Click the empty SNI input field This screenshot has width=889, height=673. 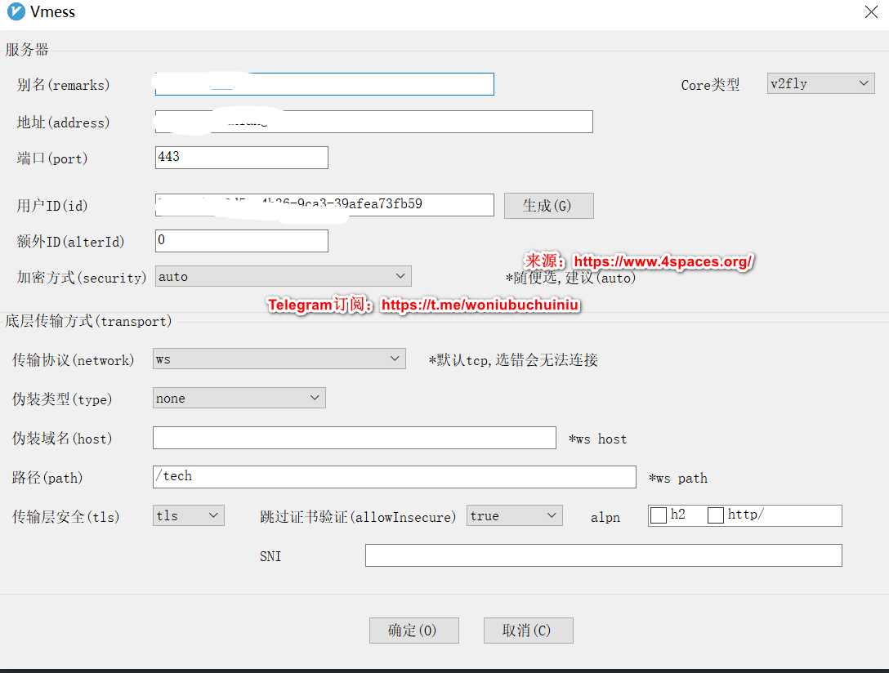pyautogui.click(x=603, y=555)
